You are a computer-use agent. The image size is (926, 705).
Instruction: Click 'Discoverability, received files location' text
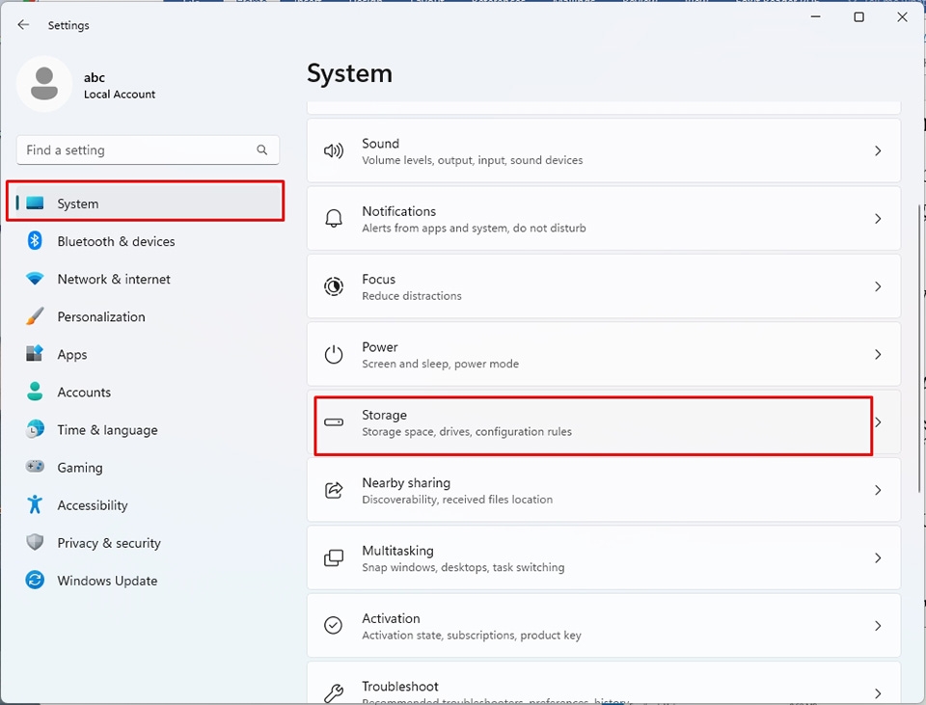point(457,500)
